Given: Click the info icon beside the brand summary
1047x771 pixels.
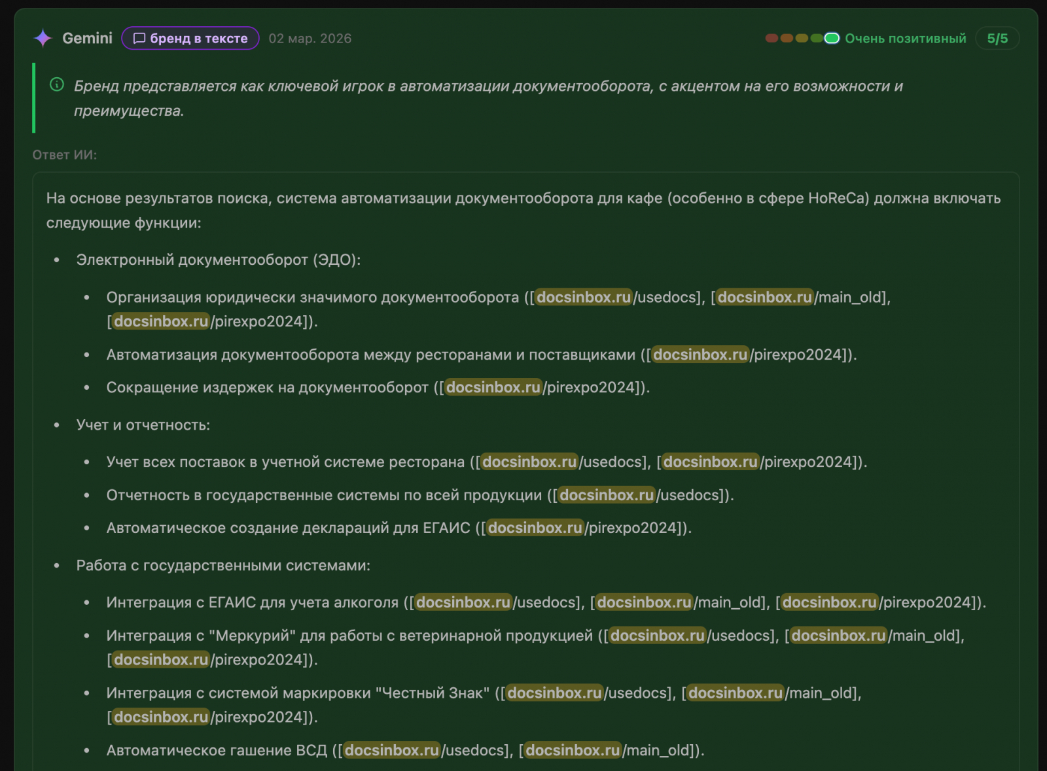Looking at the screenshot, I should click(x=57, y=84).
